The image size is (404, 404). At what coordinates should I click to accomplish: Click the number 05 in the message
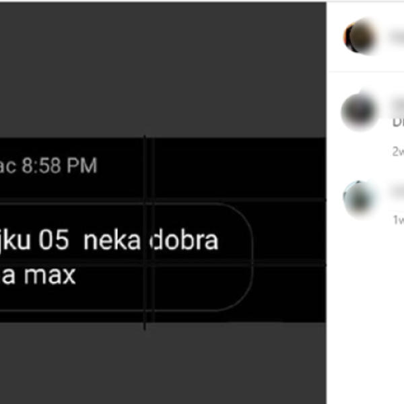[x=54, y=240]
